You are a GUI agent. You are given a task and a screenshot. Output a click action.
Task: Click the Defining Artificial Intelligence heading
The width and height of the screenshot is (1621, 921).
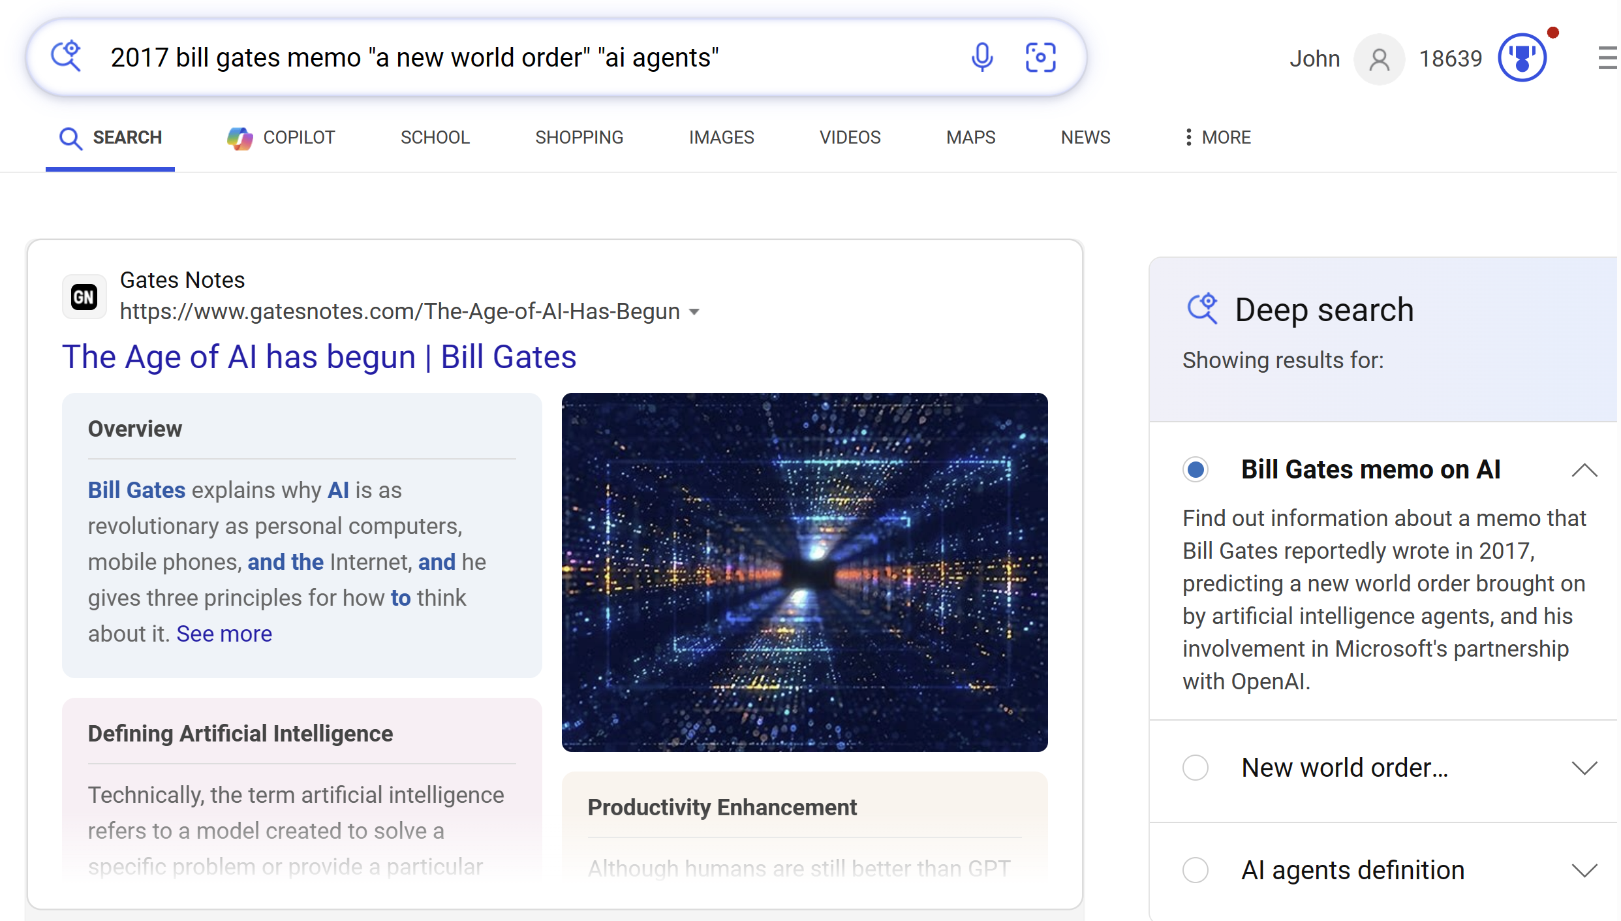(x=240, y=734)
